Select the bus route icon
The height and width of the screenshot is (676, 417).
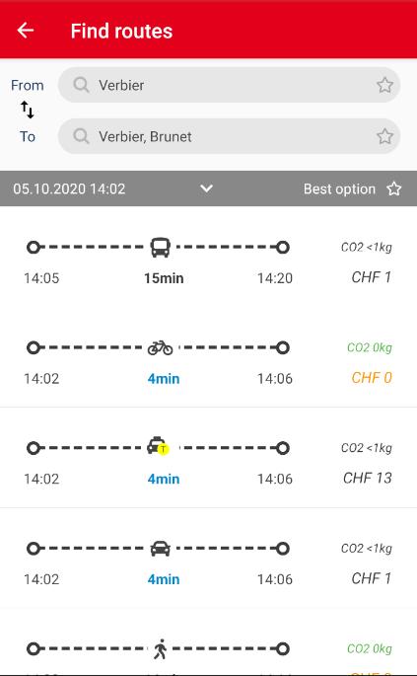click(161, 248)
